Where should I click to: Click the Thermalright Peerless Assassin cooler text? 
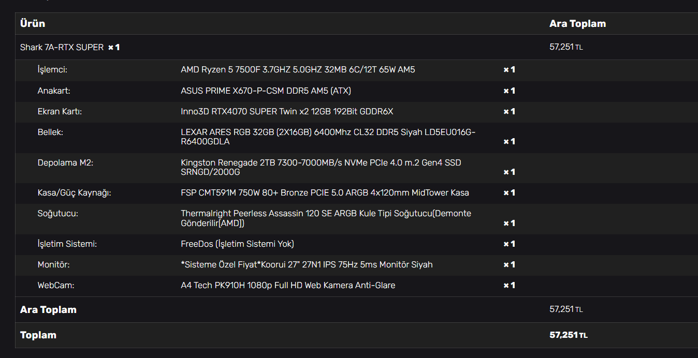click(326, 218)
